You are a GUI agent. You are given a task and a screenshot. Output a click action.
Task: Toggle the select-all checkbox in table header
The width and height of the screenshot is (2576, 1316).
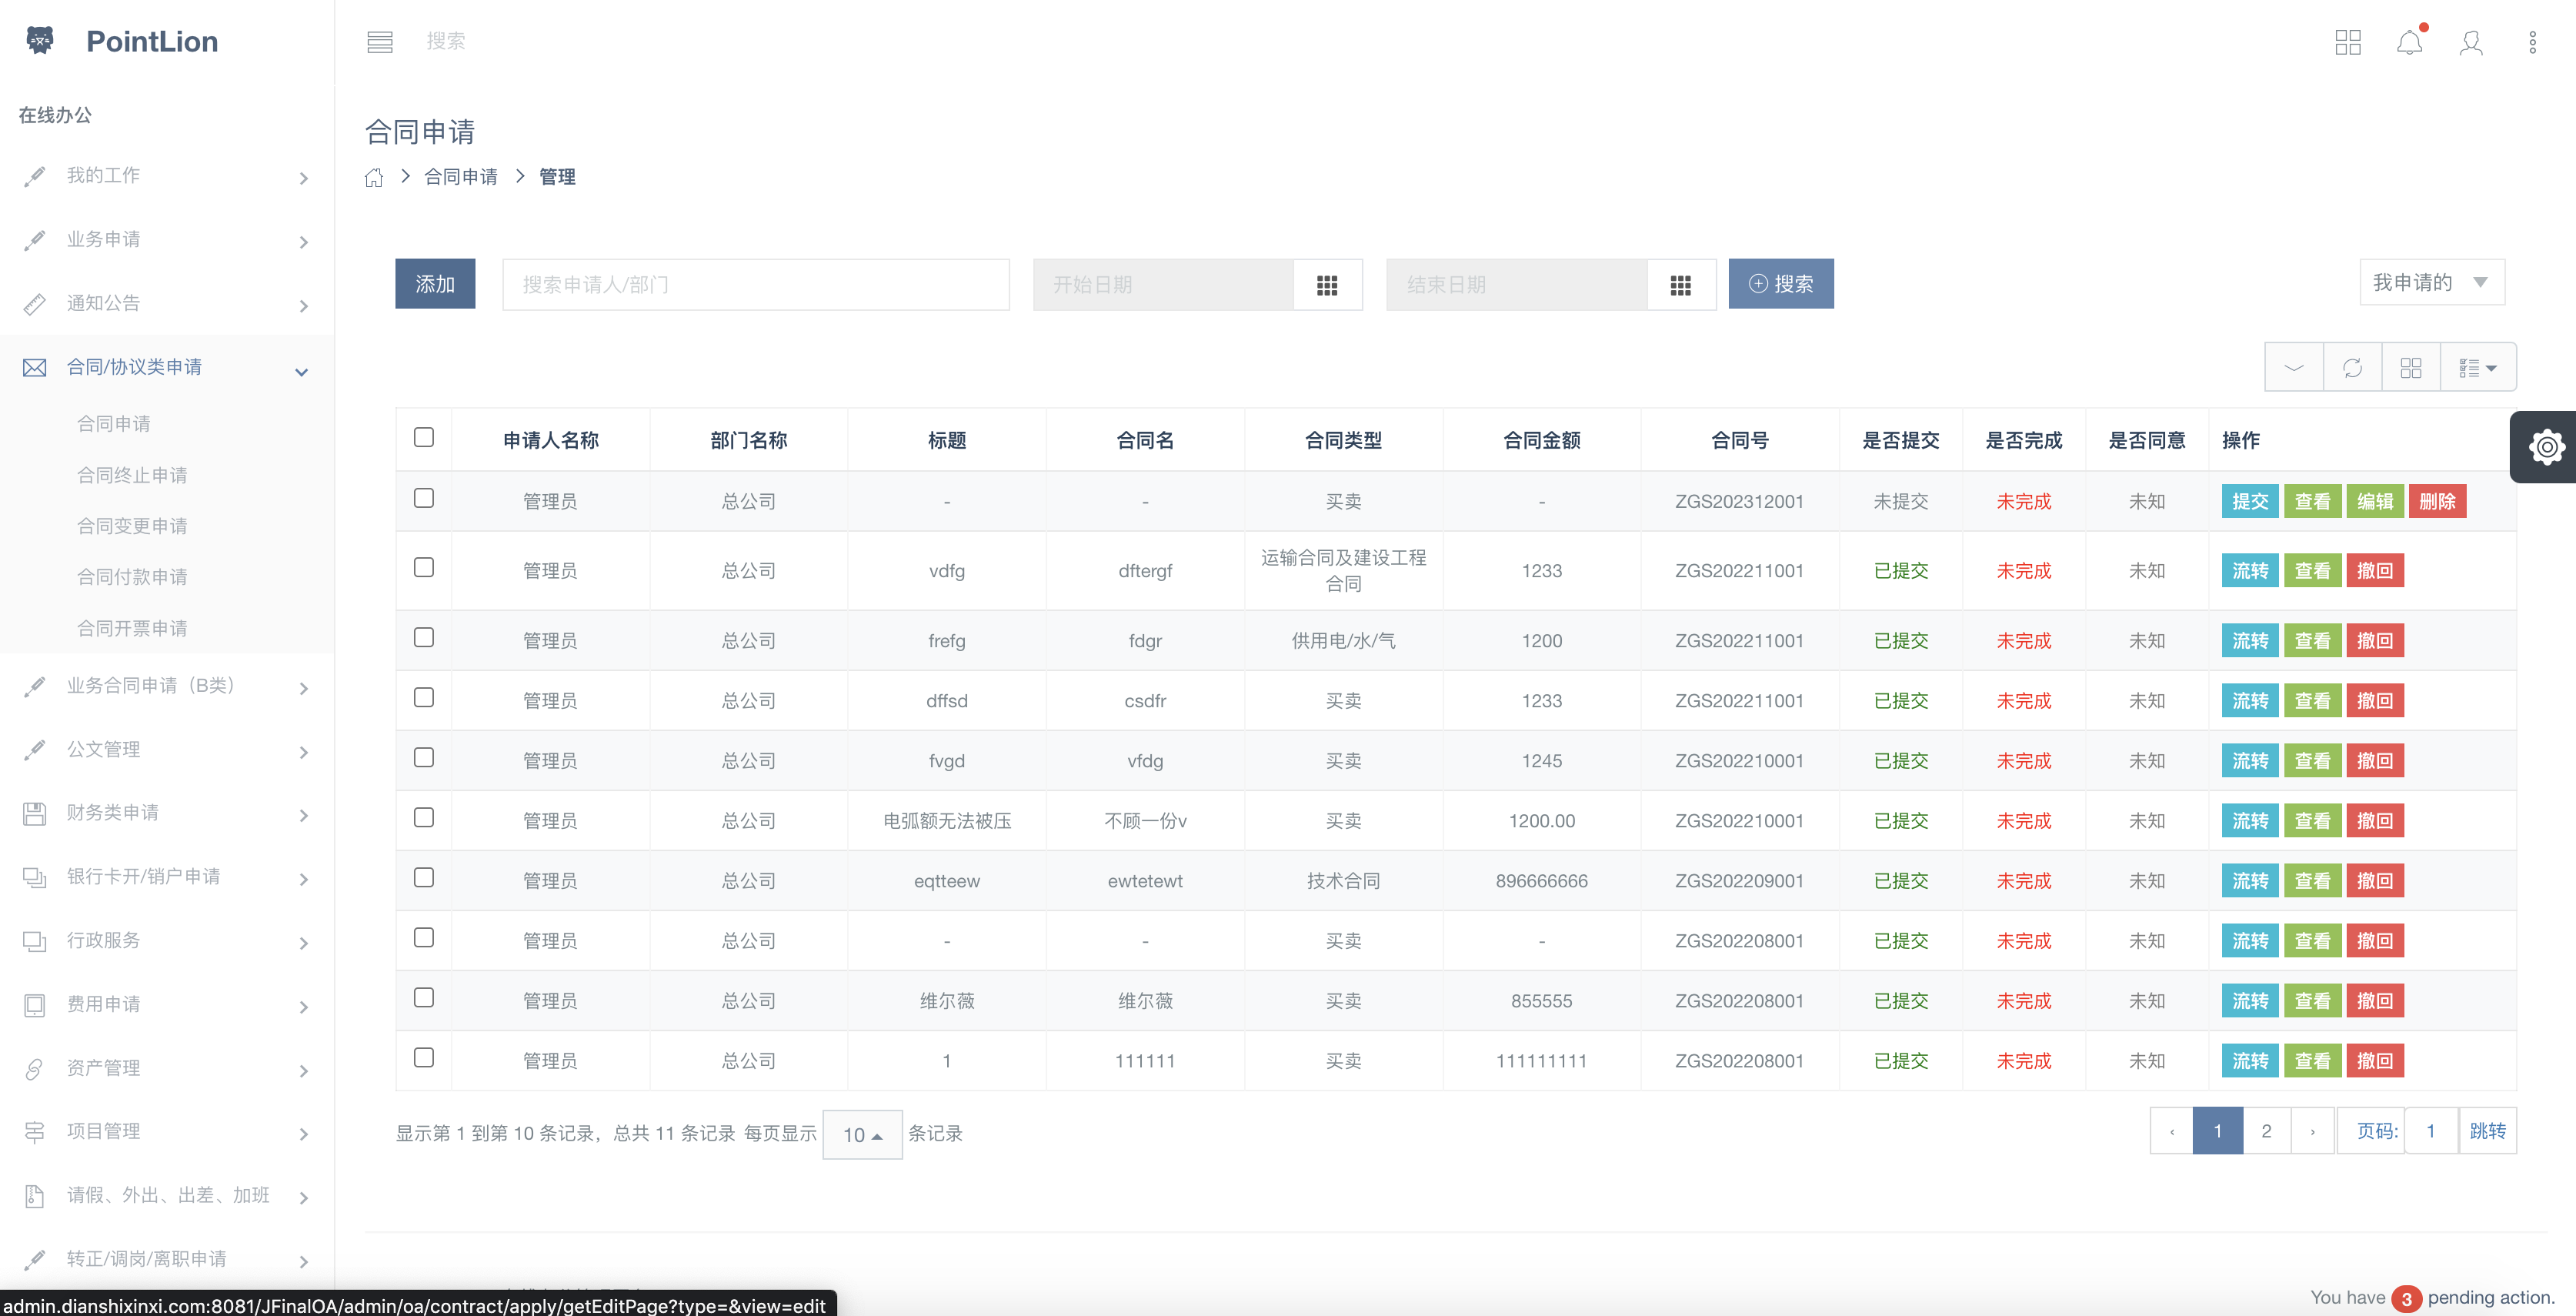(x=424, y=438)
